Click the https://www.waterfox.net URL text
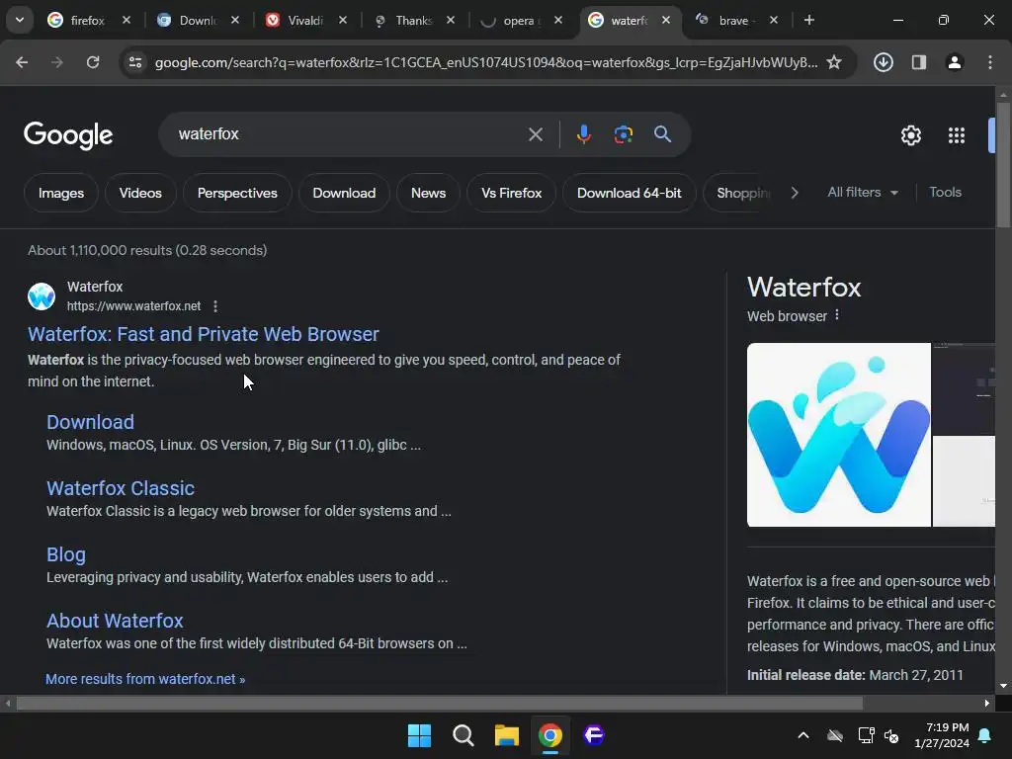The width and height of the screenshot is (1012, 759). tap(133, 306)
